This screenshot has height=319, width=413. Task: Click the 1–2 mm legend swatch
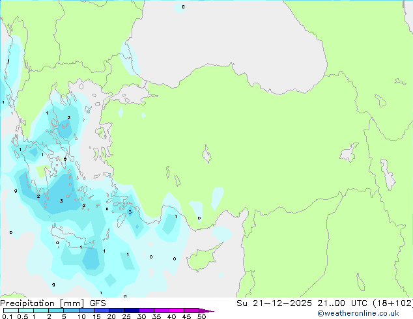pyautogui.click(x=41, y=311)
